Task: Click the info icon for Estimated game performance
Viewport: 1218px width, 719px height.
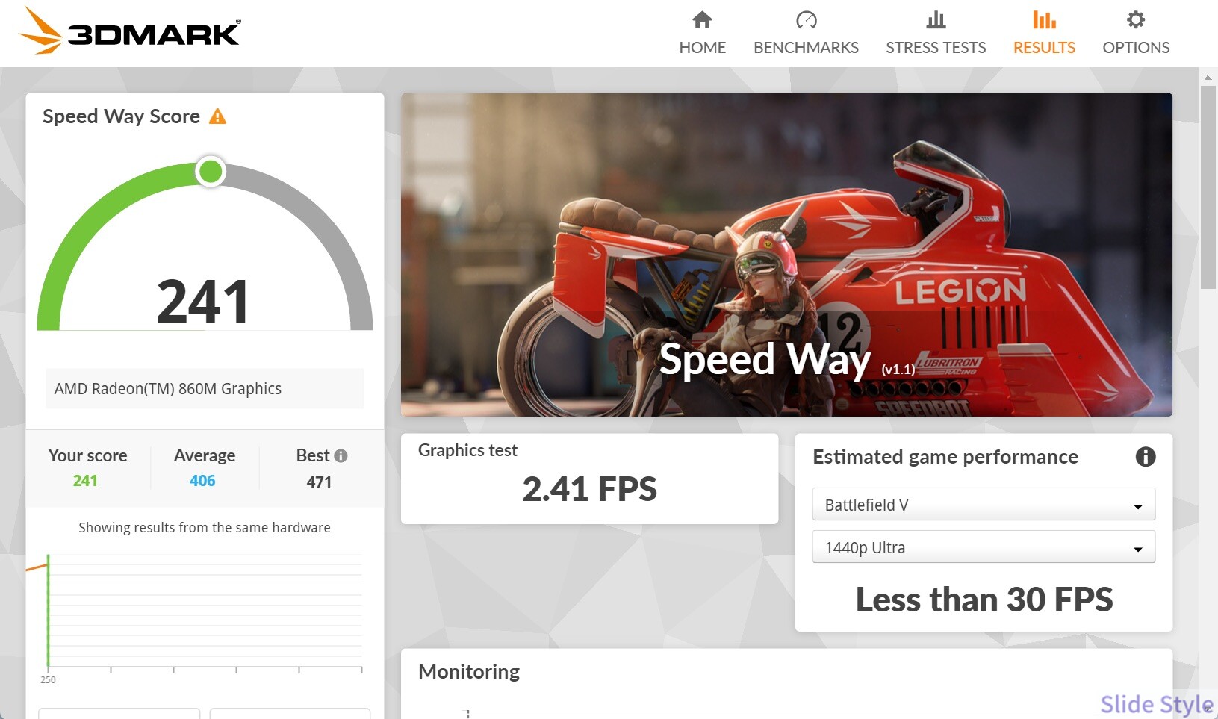Action: click(1145, 456)
